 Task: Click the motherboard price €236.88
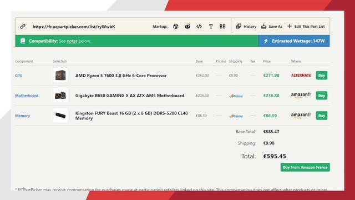click(x=271, y=96)
